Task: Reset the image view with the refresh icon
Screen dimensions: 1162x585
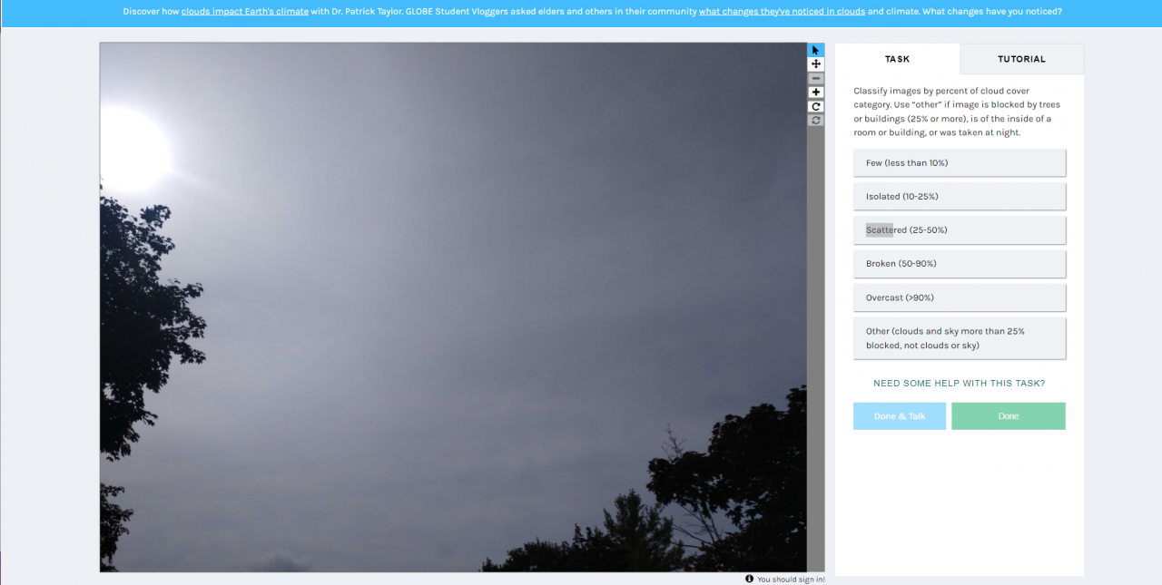Action: (816, 120)
